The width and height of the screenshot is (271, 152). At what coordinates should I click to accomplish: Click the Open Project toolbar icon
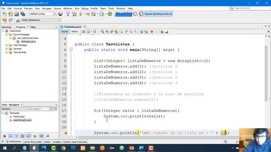[17, 14]
